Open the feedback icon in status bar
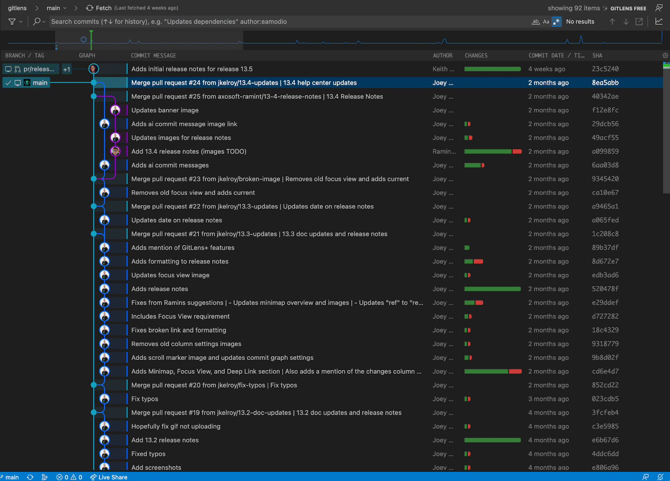 click(x=646, y=477)
